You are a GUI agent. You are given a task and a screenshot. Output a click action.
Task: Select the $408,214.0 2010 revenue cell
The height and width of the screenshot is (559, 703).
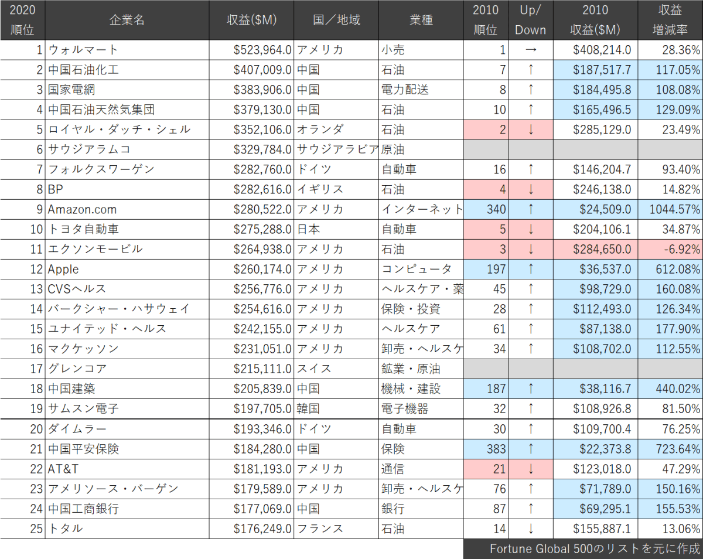(x=595, y=50)
